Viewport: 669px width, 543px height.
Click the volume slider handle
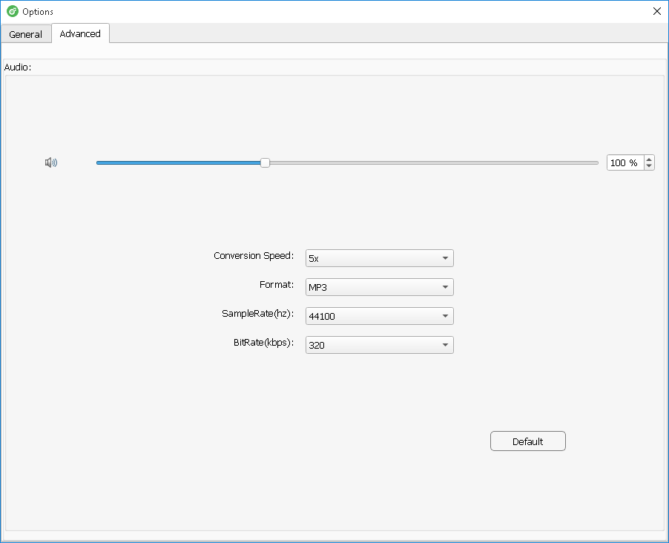pyautogui.click(x=265, y=162)
